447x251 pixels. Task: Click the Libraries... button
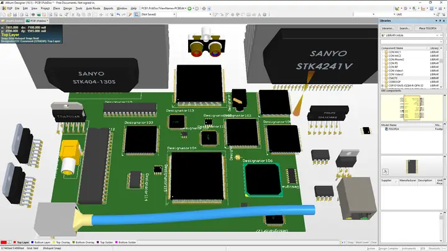[387, 29]
